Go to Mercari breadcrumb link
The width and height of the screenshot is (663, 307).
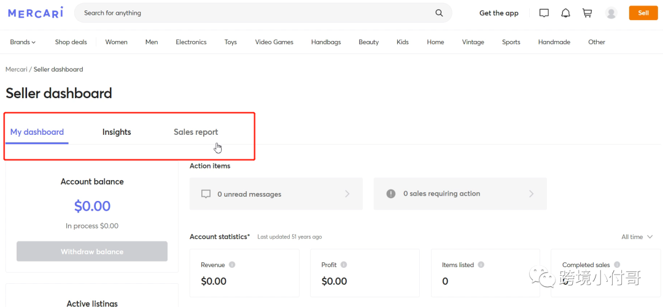pyautogui.click(x=16, y=69)
